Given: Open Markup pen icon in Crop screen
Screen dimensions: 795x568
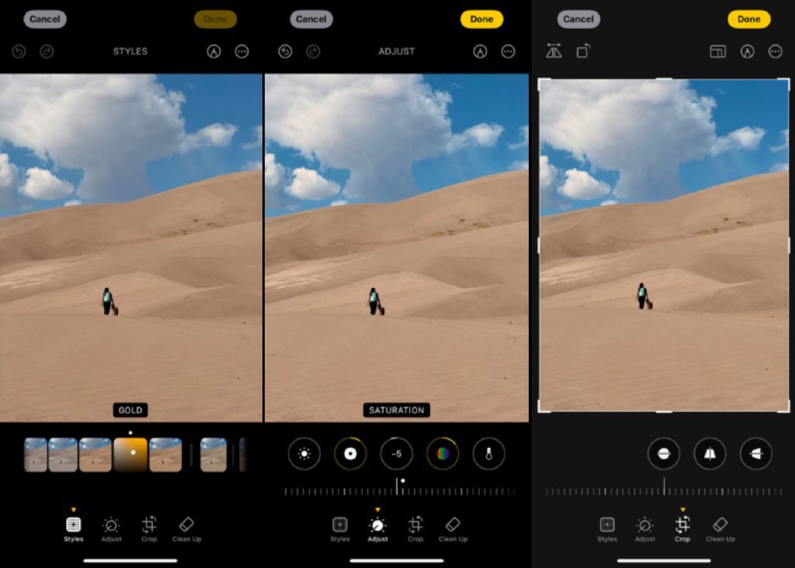Looking at the screenshot, I should click(x=748, y=51).
